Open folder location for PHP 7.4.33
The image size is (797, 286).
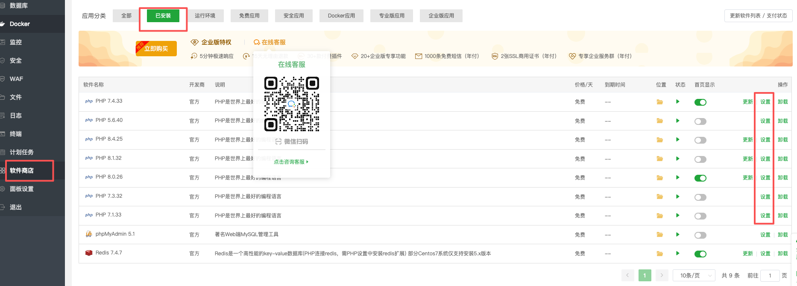pos(660,102)
